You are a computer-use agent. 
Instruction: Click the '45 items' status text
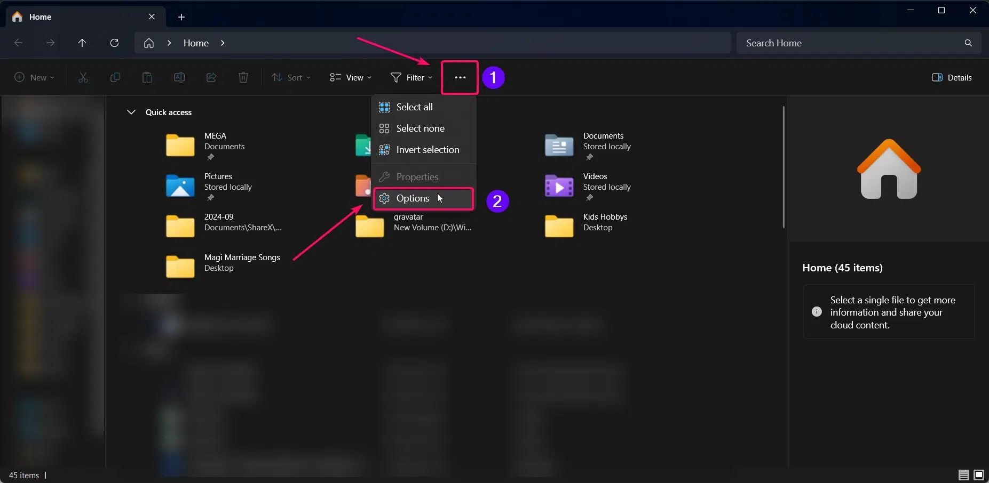[24, 475]
